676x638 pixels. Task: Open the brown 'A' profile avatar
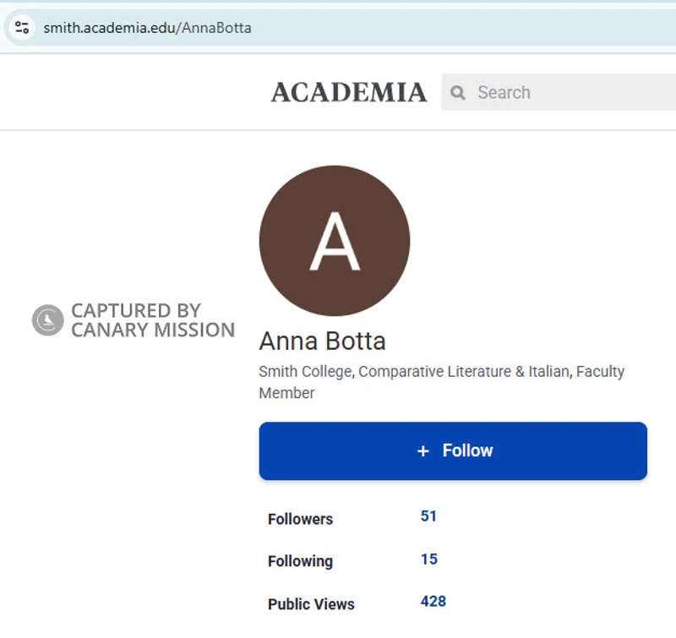tap(335, 241)
